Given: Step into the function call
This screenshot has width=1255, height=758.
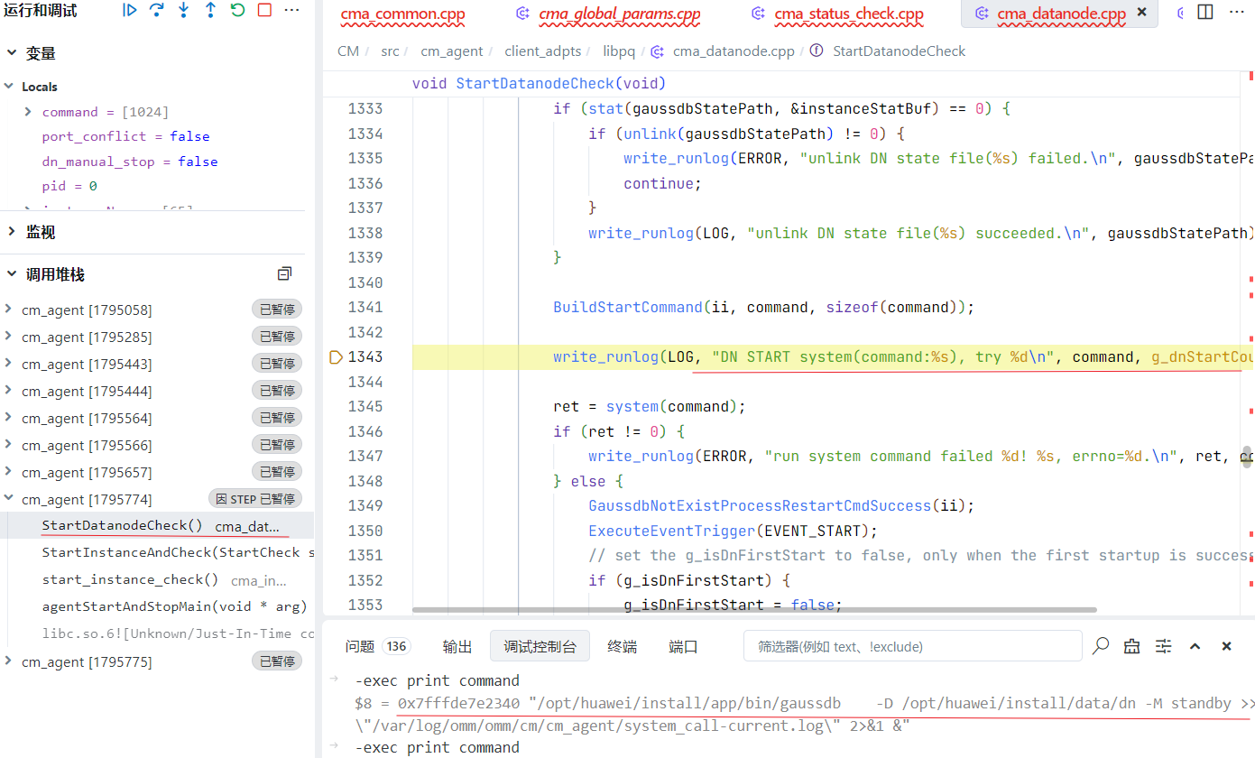Looking at the screenshot, I should (x=184, y=10).
